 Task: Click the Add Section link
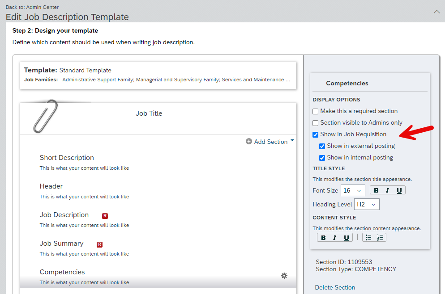coord(271,142)
